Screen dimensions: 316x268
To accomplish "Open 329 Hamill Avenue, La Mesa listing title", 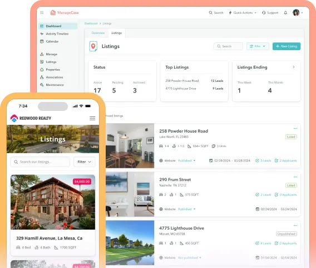I will [x=49, y=238].
